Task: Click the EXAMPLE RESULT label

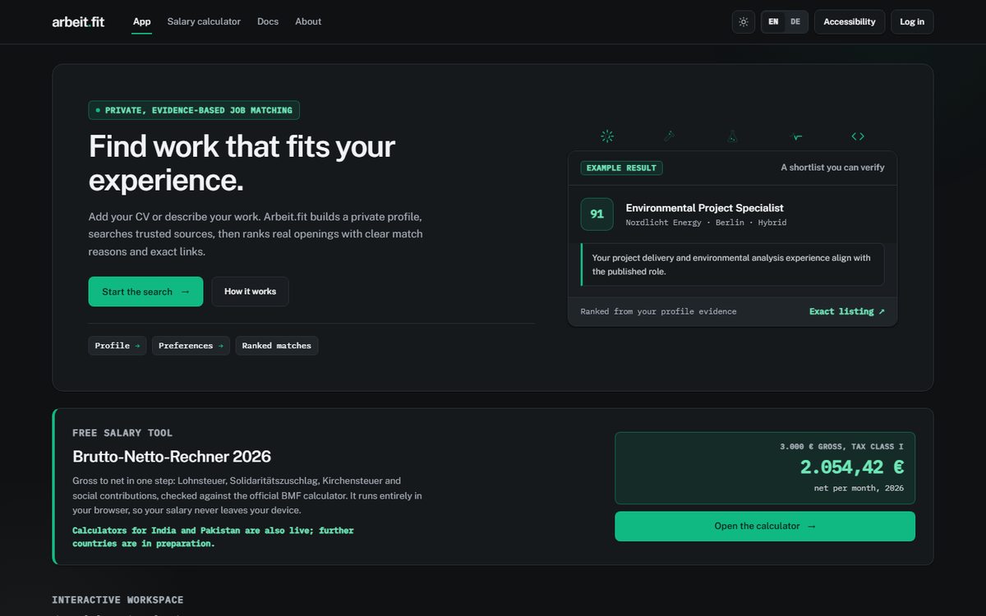Action: coord(621,168)
